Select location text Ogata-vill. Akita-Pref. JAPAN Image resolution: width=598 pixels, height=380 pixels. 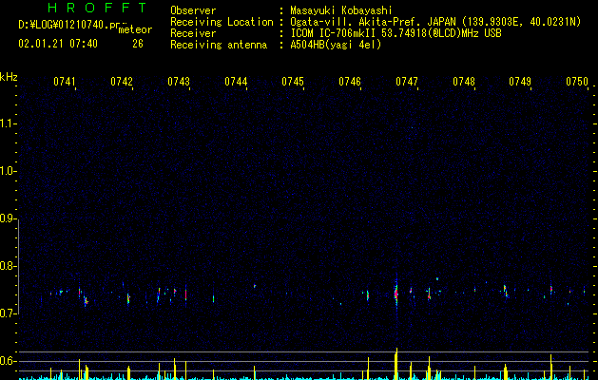click(x=375, y=22)
